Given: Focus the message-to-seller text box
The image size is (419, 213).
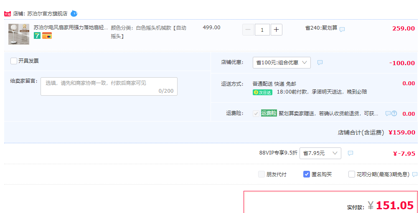Looking at the screenshot, I should click(109, 86).
